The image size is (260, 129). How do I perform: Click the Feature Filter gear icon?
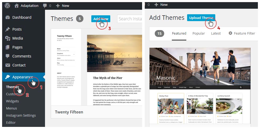point(231,33)
